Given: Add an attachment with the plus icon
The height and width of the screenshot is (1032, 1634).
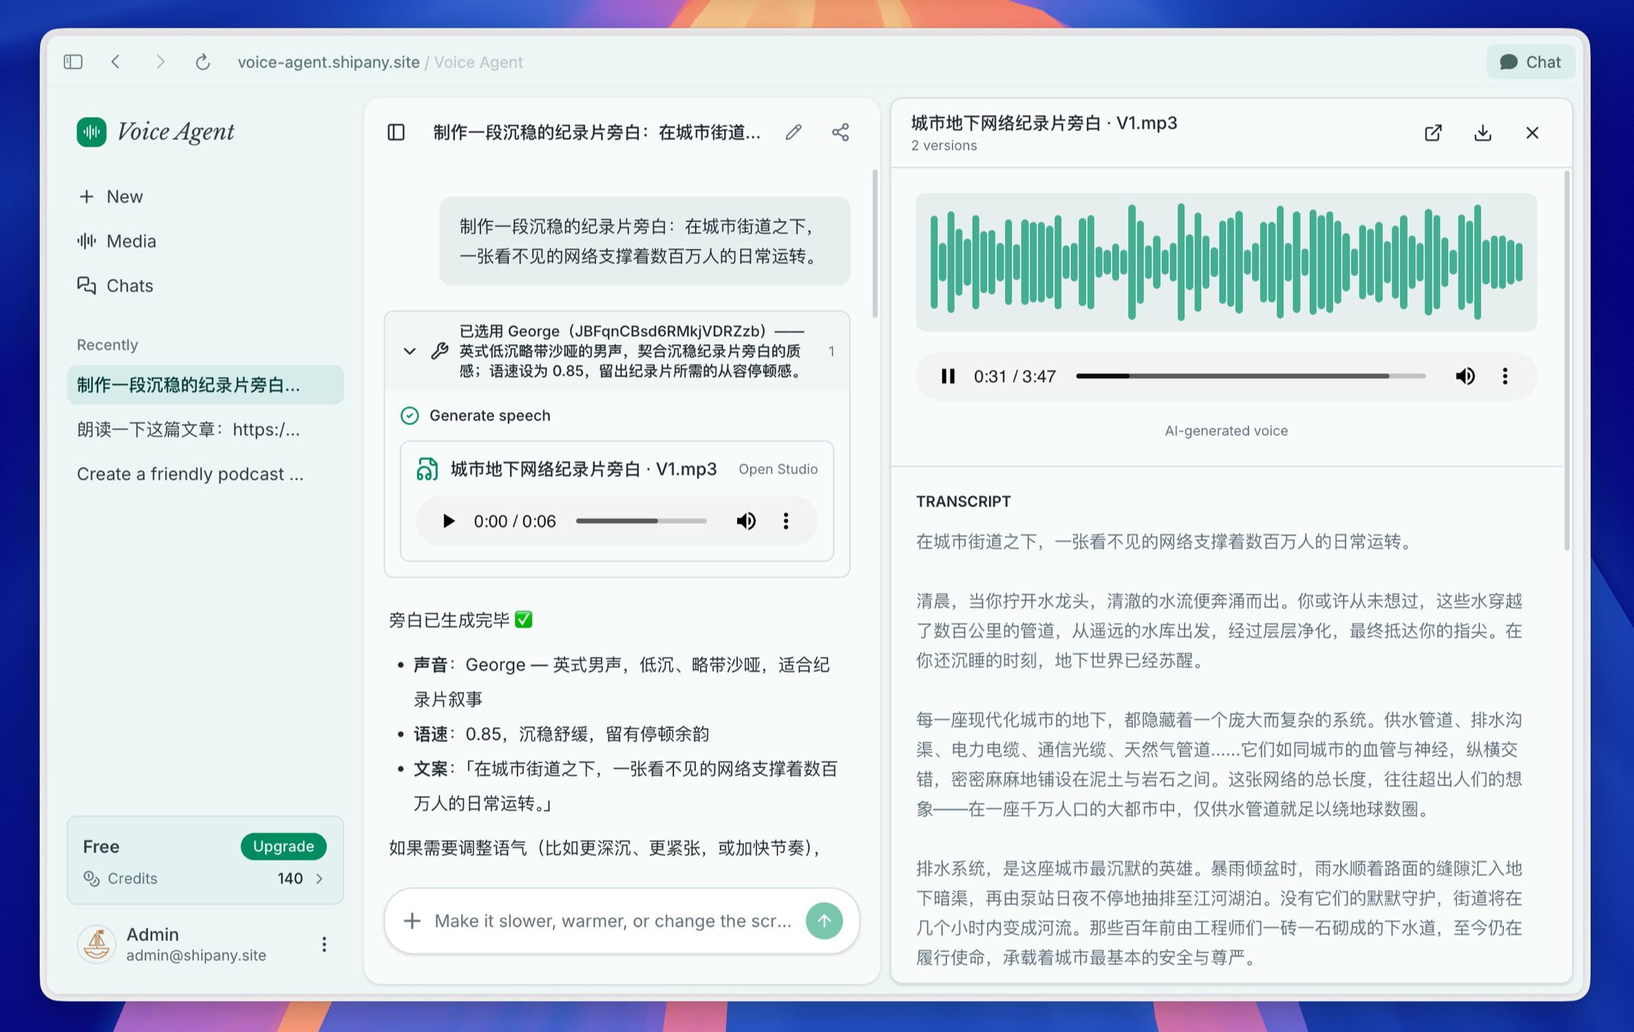Looking at the screenshot, I should [412, 920].
